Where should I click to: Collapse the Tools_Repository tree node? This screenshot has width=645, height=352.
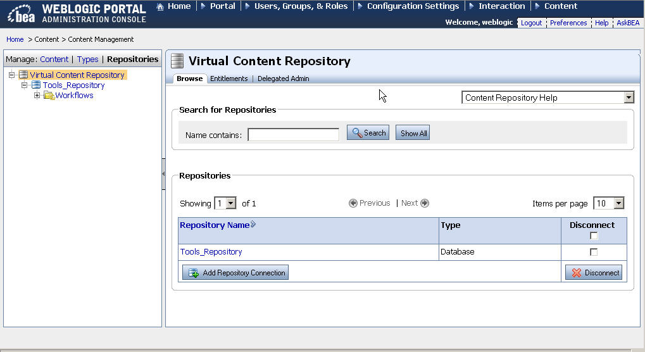coord(24,85)
